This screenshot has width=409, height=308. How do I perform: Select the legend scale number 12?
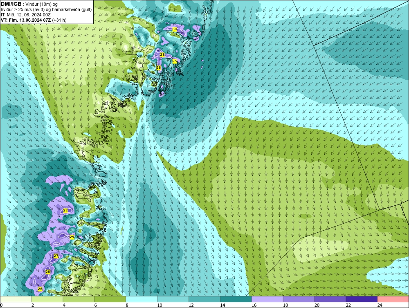[191, 305]
